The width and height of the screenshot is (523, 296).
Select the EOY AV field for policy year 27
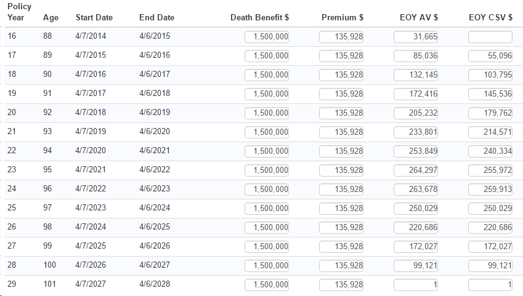[x=416, y=247]
